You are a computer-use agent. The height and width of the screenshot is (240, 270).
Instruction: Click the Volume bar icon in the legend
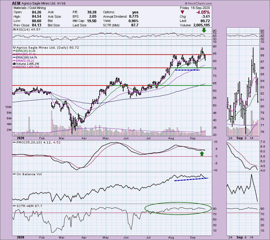pyautogui.click(x=13, y=64)
